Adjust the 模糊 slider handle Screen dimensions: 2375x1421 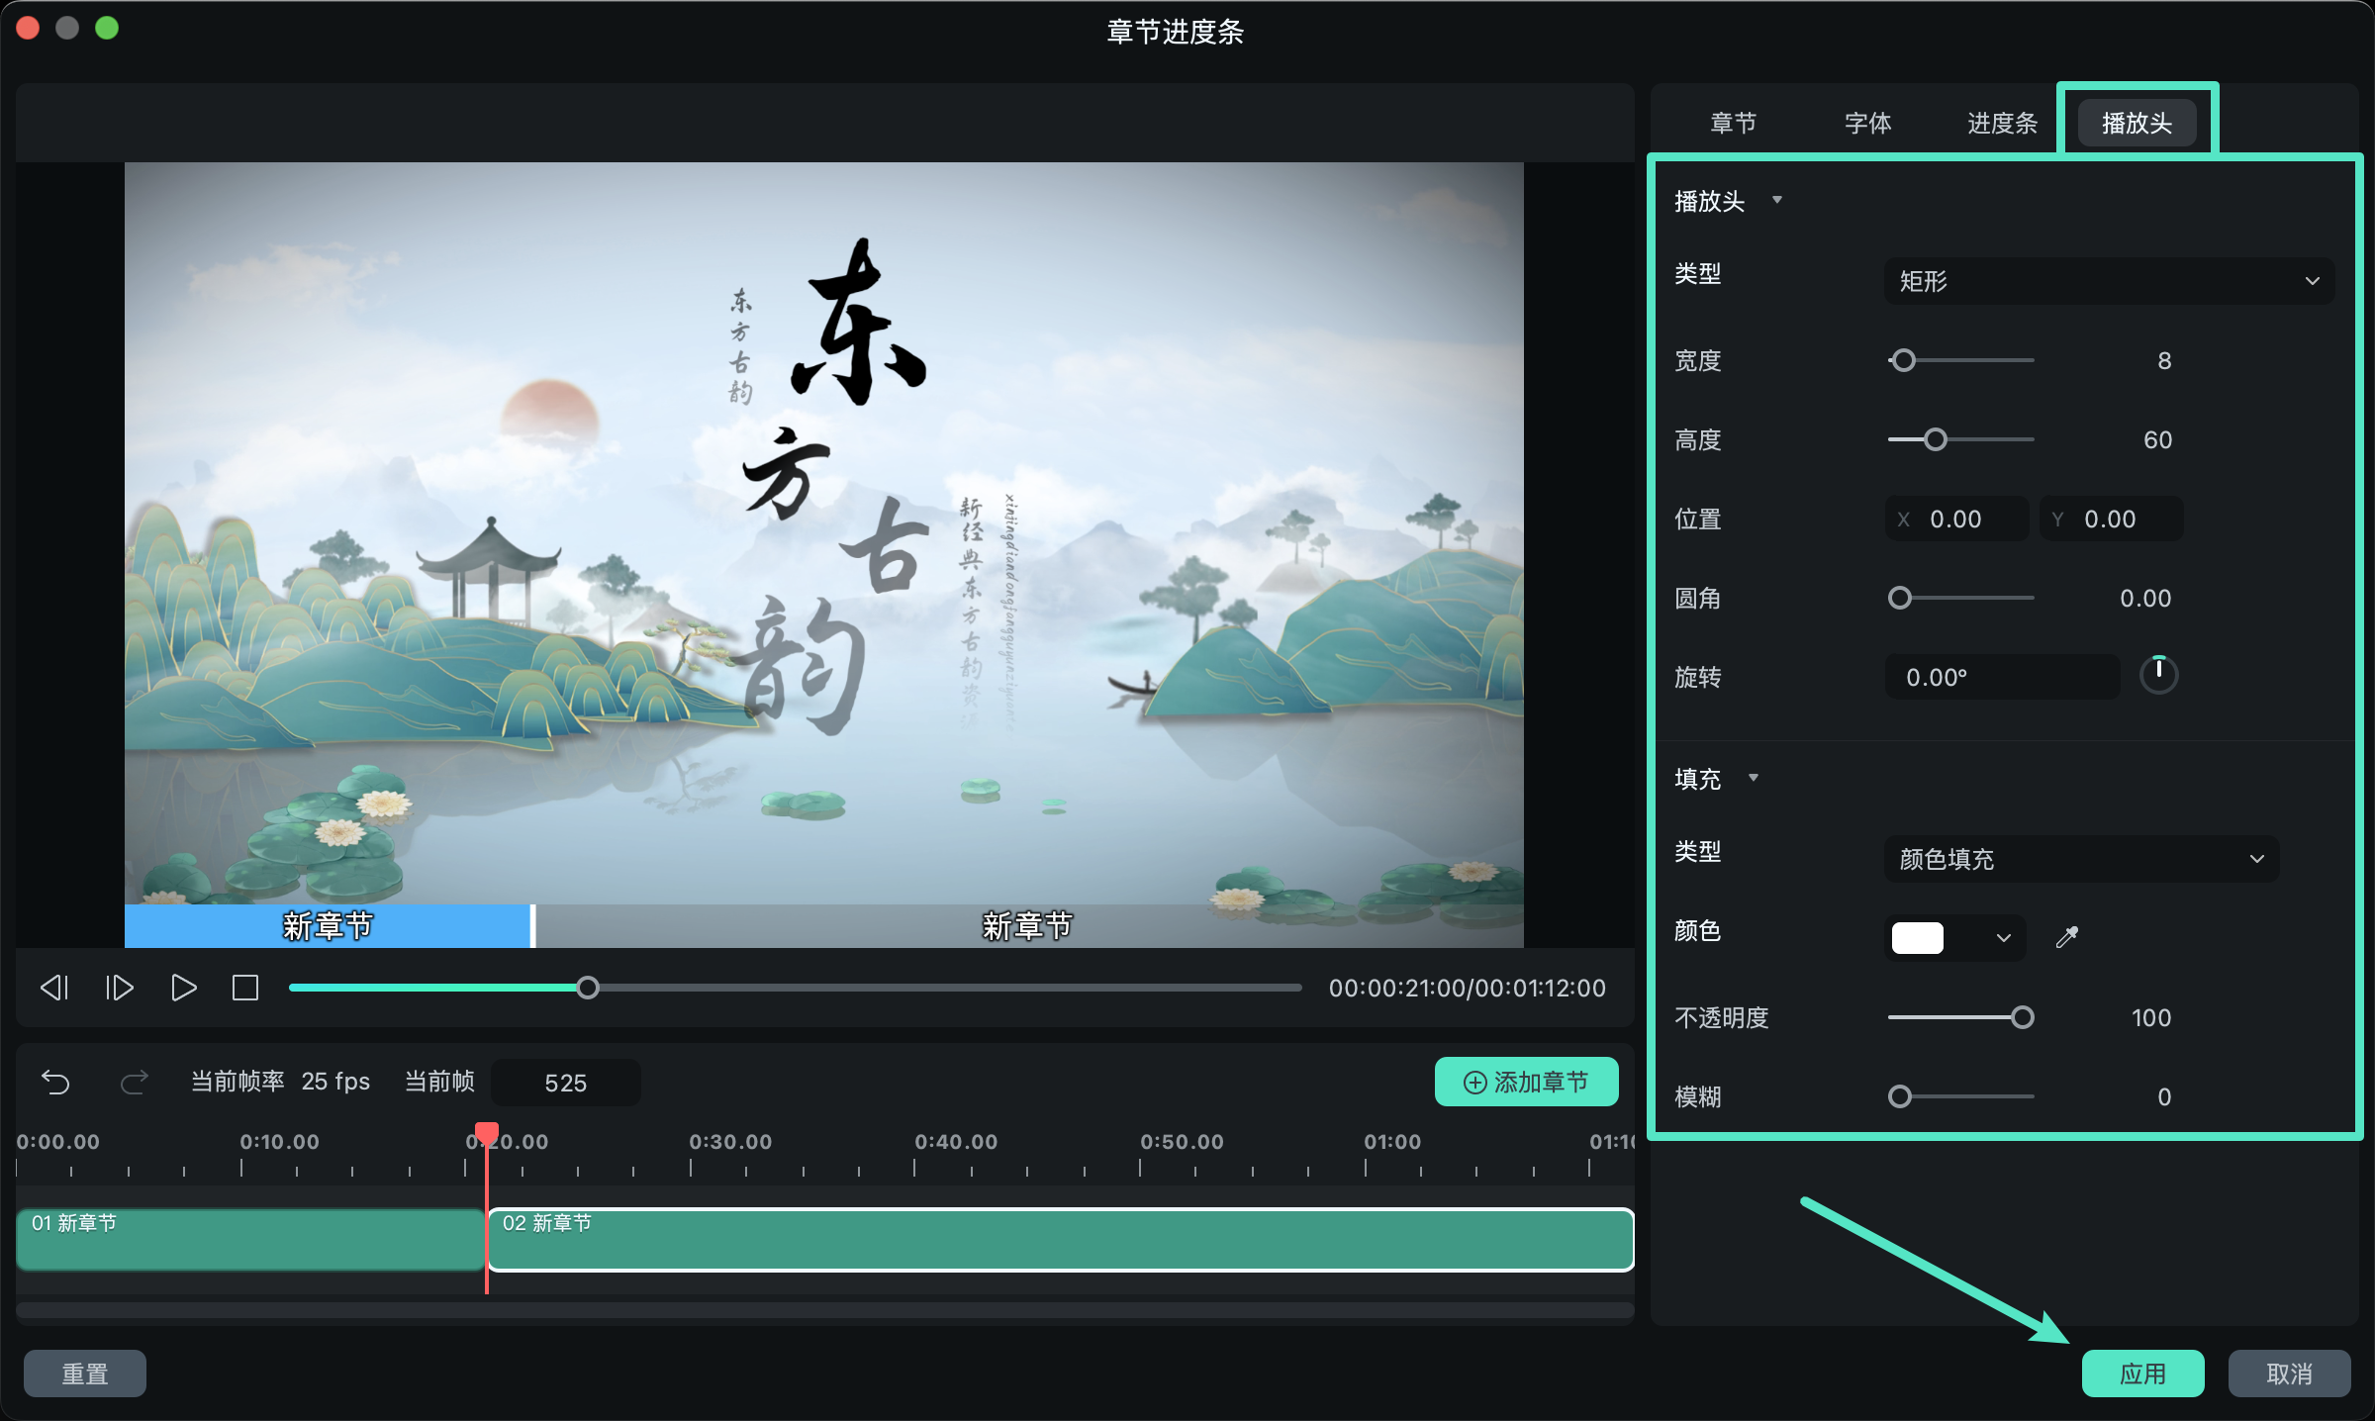pos(1900,1096)
